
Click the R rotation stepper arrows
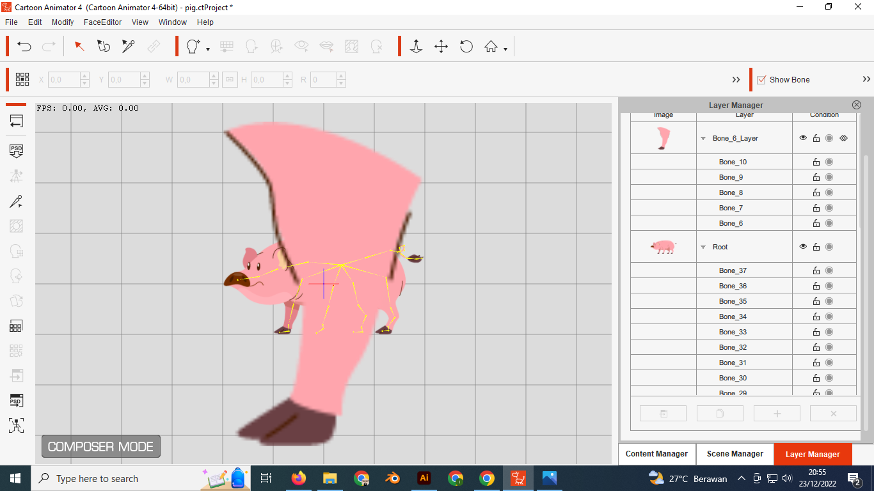click(x=341, y=80)
